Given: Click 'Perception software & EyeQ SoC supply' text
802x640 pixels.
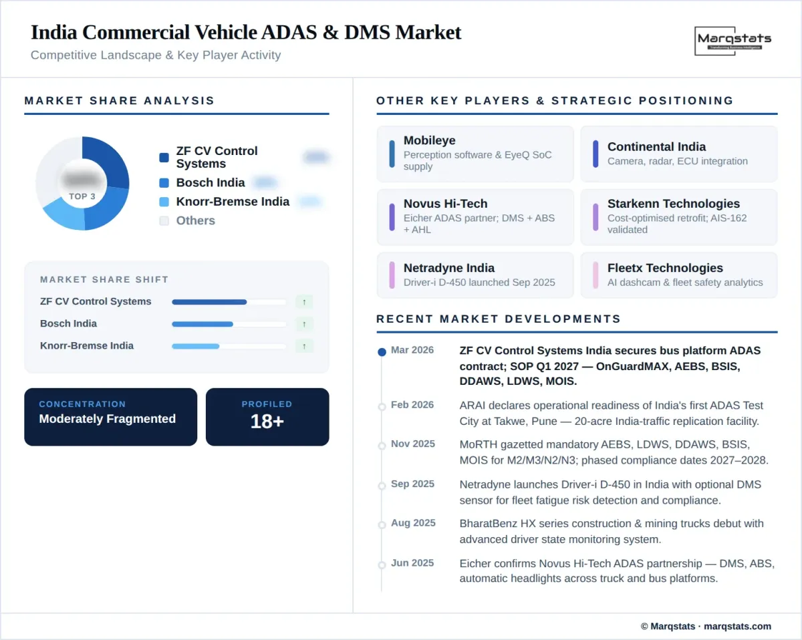Looking at the screenshot, I should tap(478, 161).
